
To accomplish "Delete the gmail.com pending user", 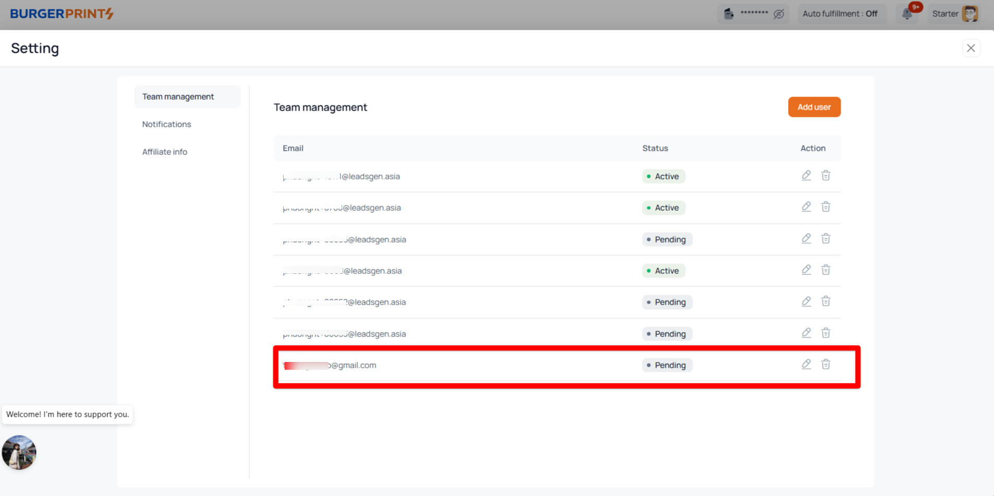I will (x=826, y=365).
